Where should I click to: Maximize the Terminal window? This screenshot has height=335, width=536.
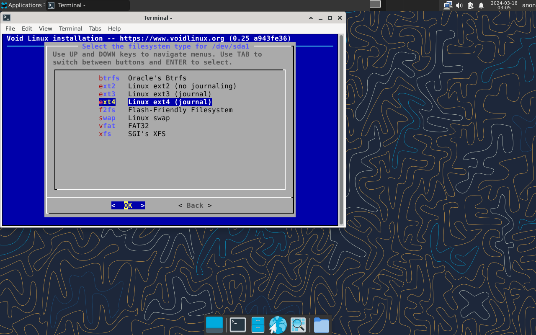point(330,18)
